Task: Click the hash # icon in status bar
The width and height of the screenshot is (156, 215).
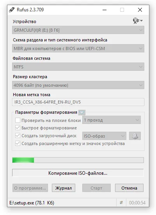Action: 121,202
